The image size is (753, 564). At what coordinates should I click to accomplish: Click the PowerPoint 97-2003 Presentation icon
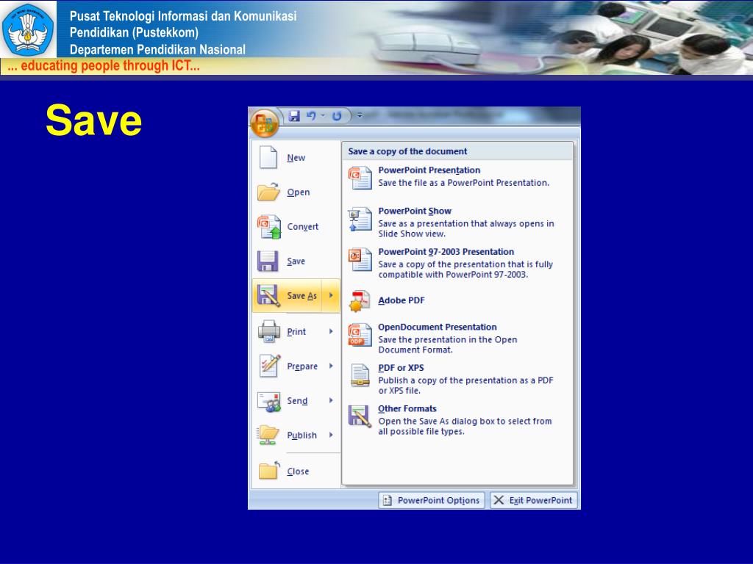[360, 259]
